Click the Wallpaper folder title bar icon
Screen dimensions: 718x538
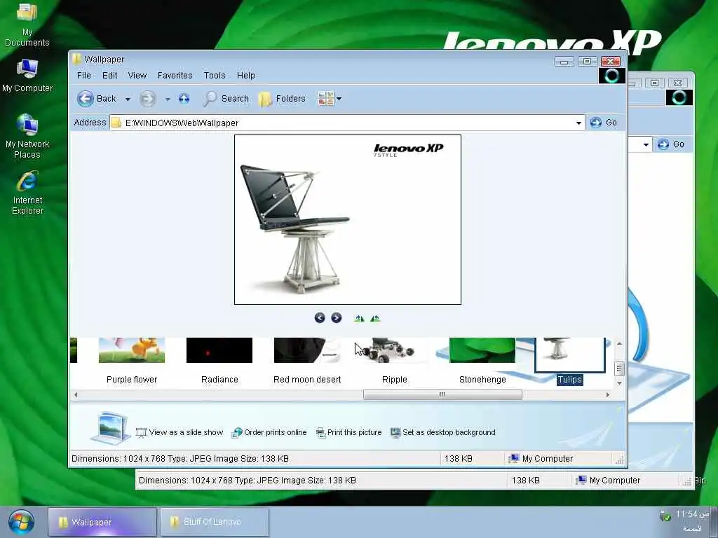point(77,59)
